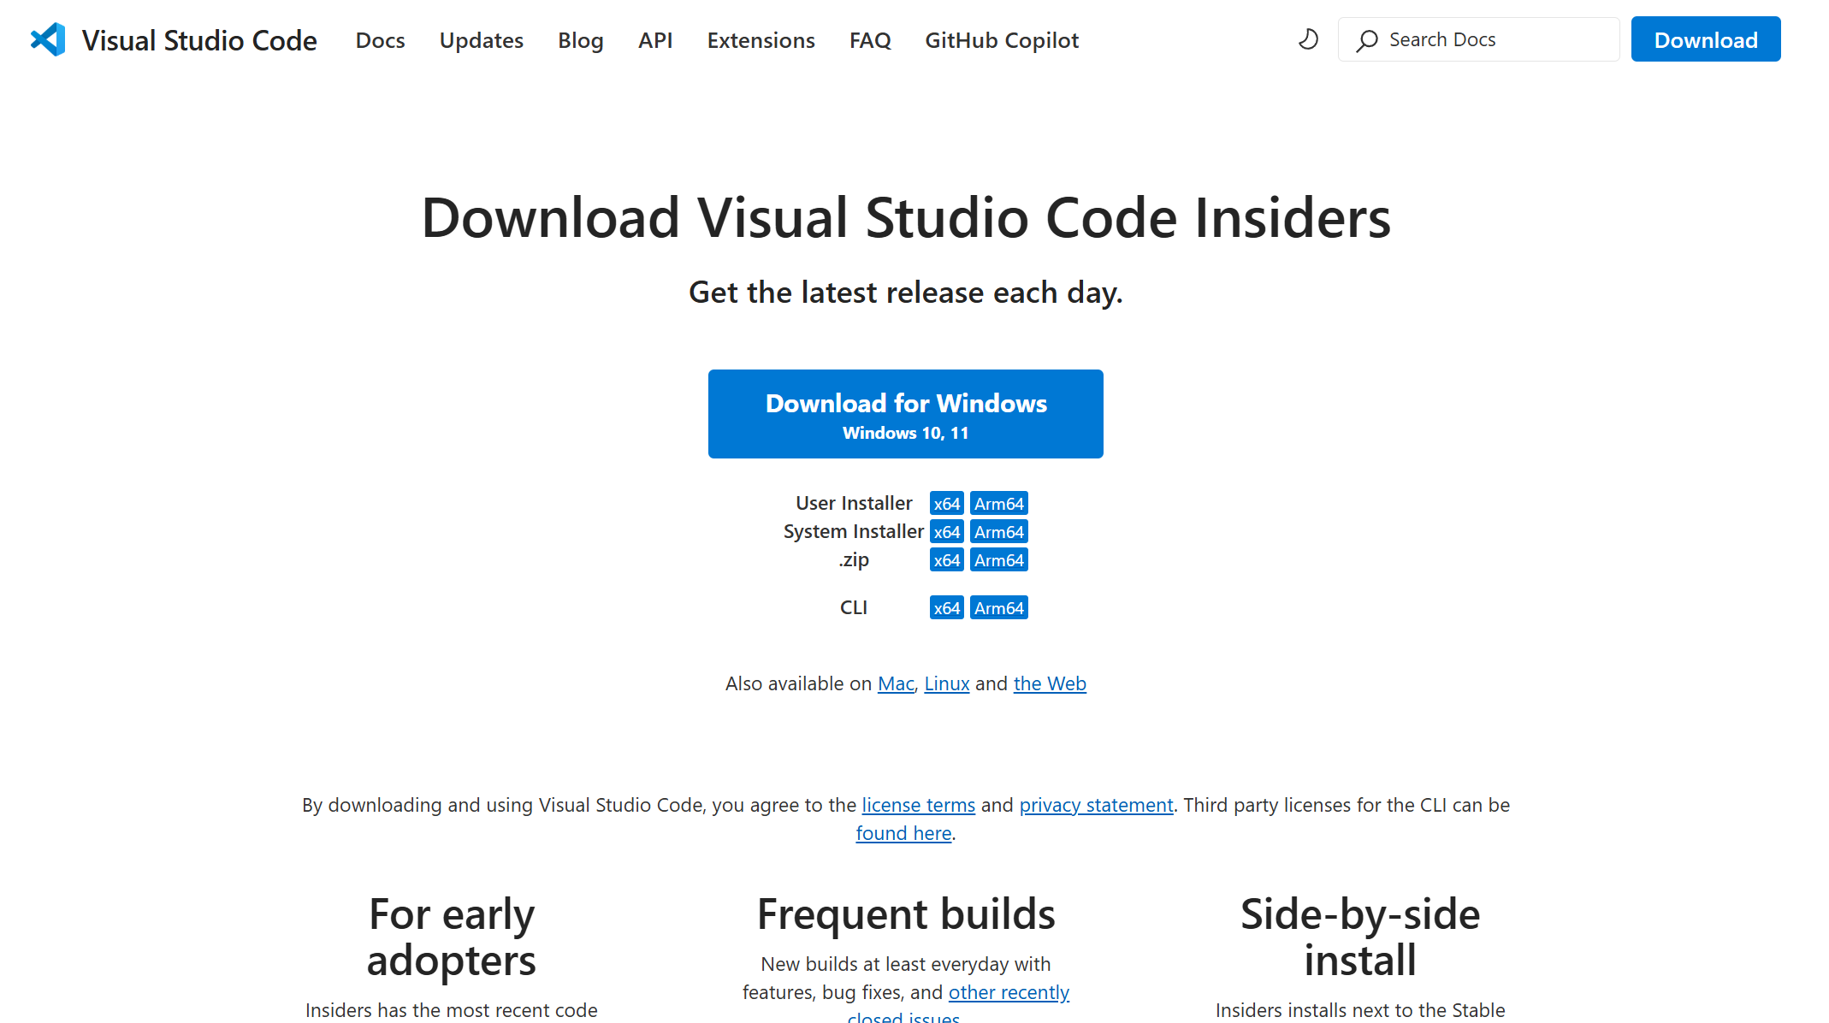The height and width of the screenshot is (1023, 1829).
Task: Open VS Code for the Web link
Action: [1050, 683]
